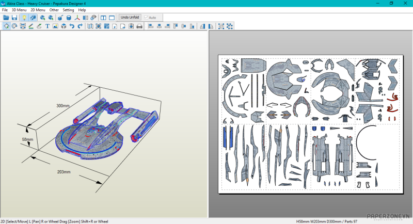The width and height of the screenshot is (413, 224).
Task: Select the insert image tool icon
Action: click(55, 26)
